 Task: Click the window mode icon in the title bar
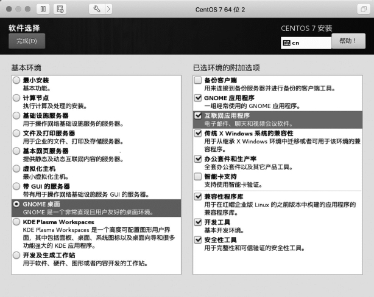[364, 9]
